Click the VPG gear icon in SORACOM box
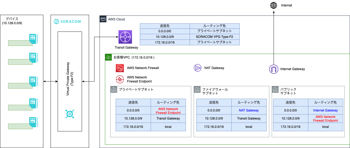Viewport: 350px width, 148px height. [70, 114]
